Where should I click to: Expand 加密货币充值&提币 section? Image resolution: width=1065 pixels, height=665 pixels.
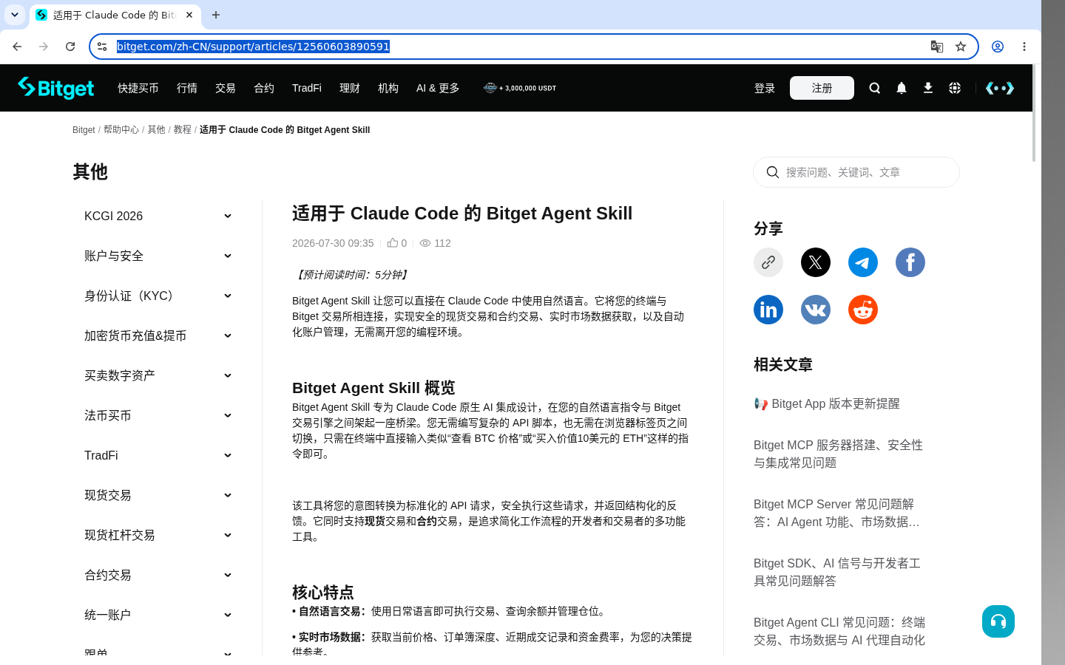158,335
